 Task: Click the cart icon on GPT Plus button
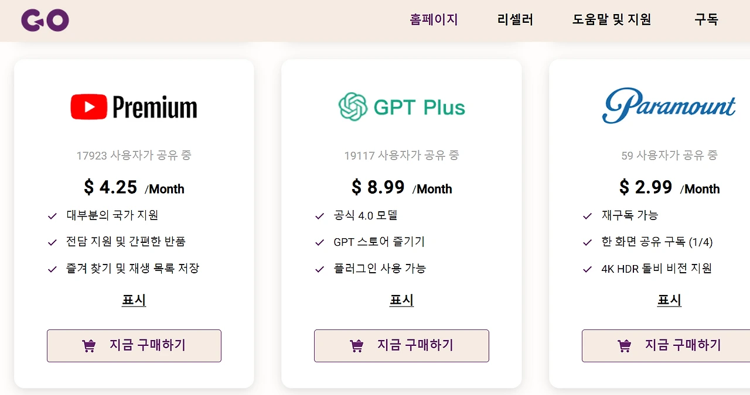(357, 346)
